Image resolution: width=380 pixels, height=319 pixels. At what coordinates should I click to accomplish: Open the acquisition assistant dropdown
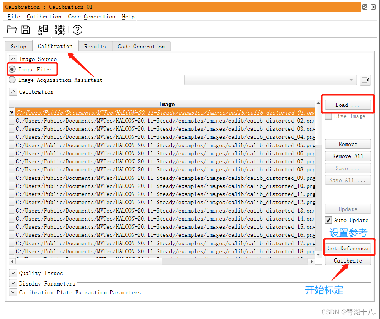click(270, 80)
